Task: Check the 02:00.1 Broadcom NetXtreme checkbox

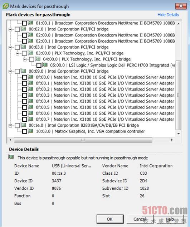Action: [25, 41]
